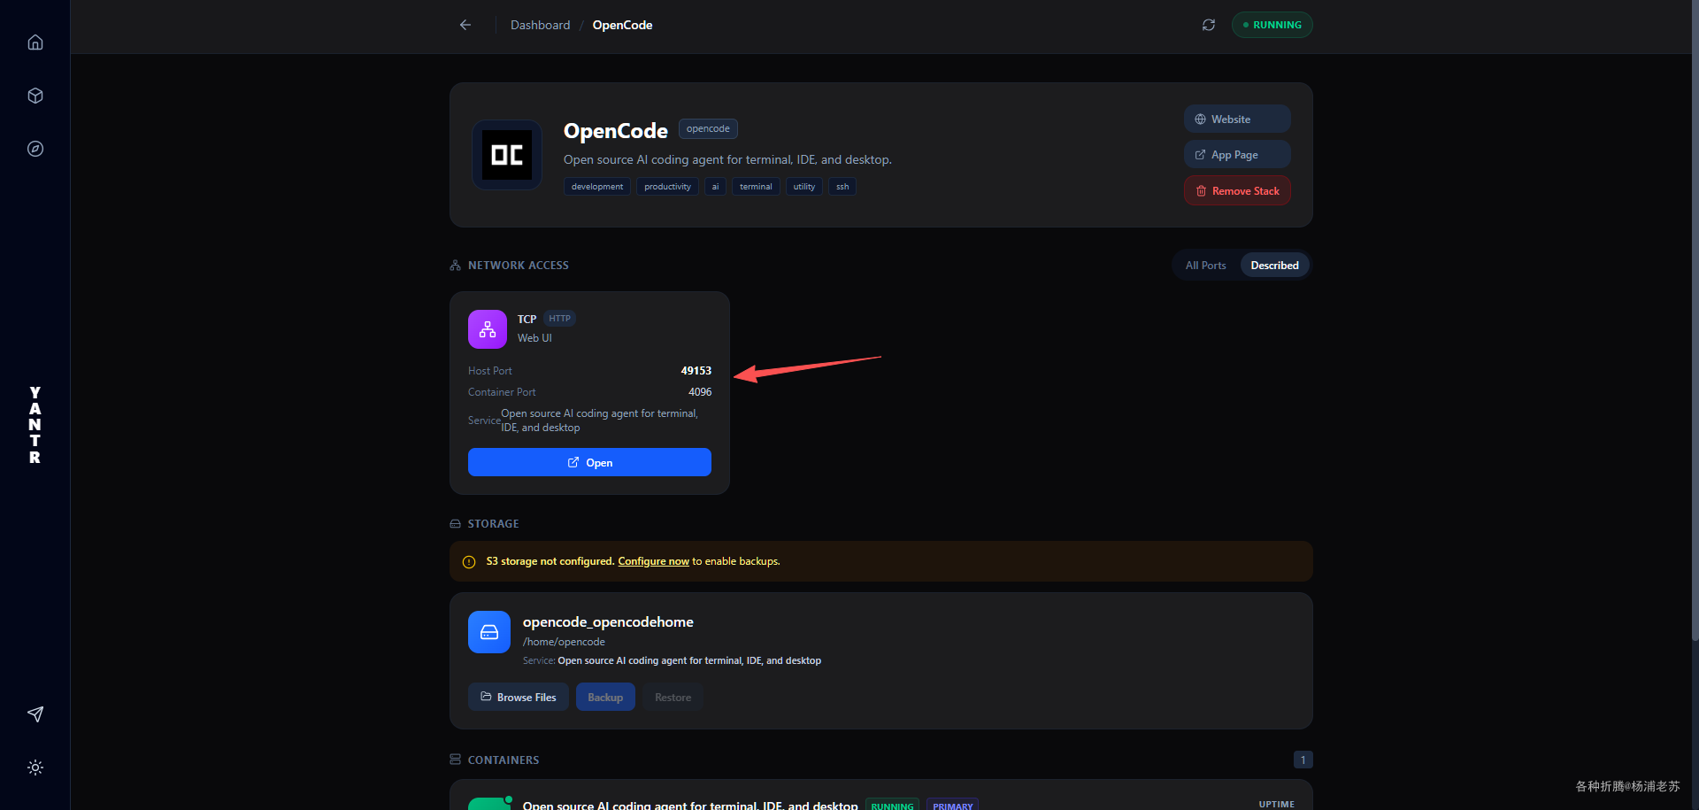This screenshot has height=810, width=1699.
Task: Click the S3 warning circle icon
Action: tap(469, 562)
